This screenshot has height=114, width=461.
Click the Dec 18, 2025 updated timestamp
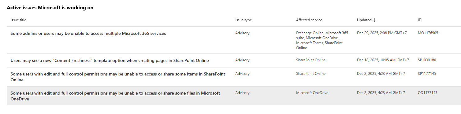[383, 60]
